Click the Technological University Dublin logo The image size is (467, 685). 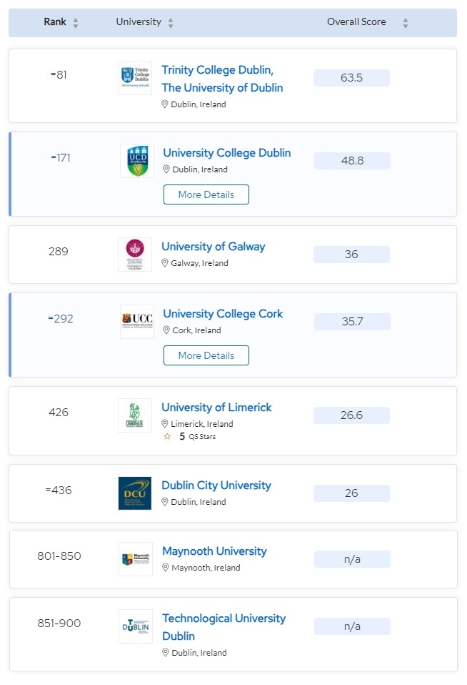tap(136, 626)
